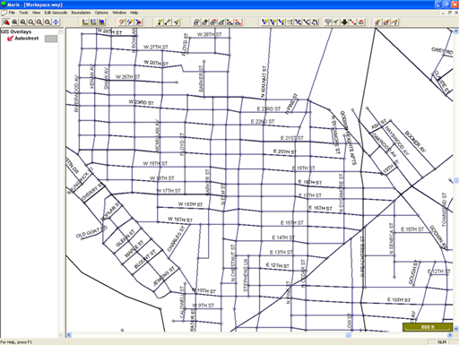Toggle the Autostreet overlay checkbox
The width and height of the screenshot is (459, 345).
[10, 39]
